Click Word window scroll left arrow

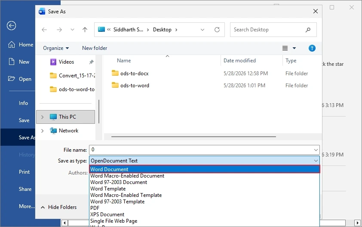tap(64, 223)
